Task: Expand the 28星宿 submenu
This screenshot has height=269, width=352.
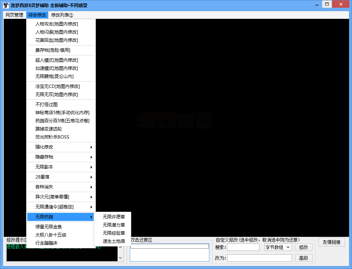Action: (61, 177)
